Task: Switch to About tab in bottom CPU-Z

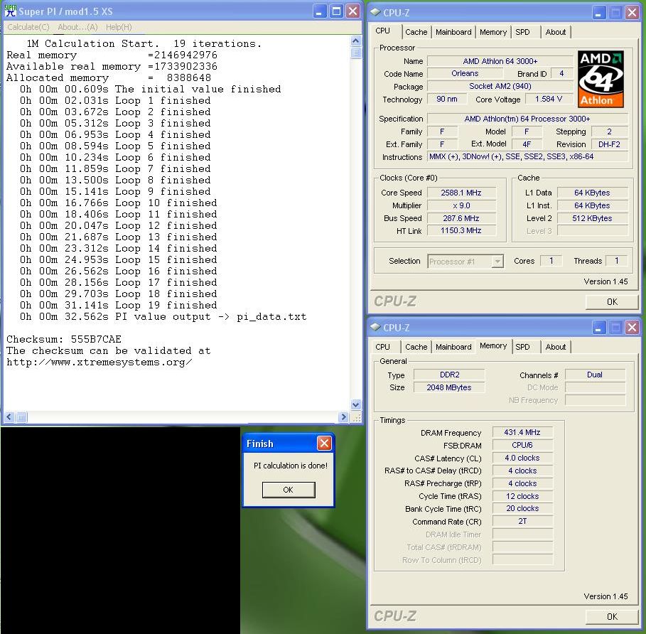Action: coord(555,347)
